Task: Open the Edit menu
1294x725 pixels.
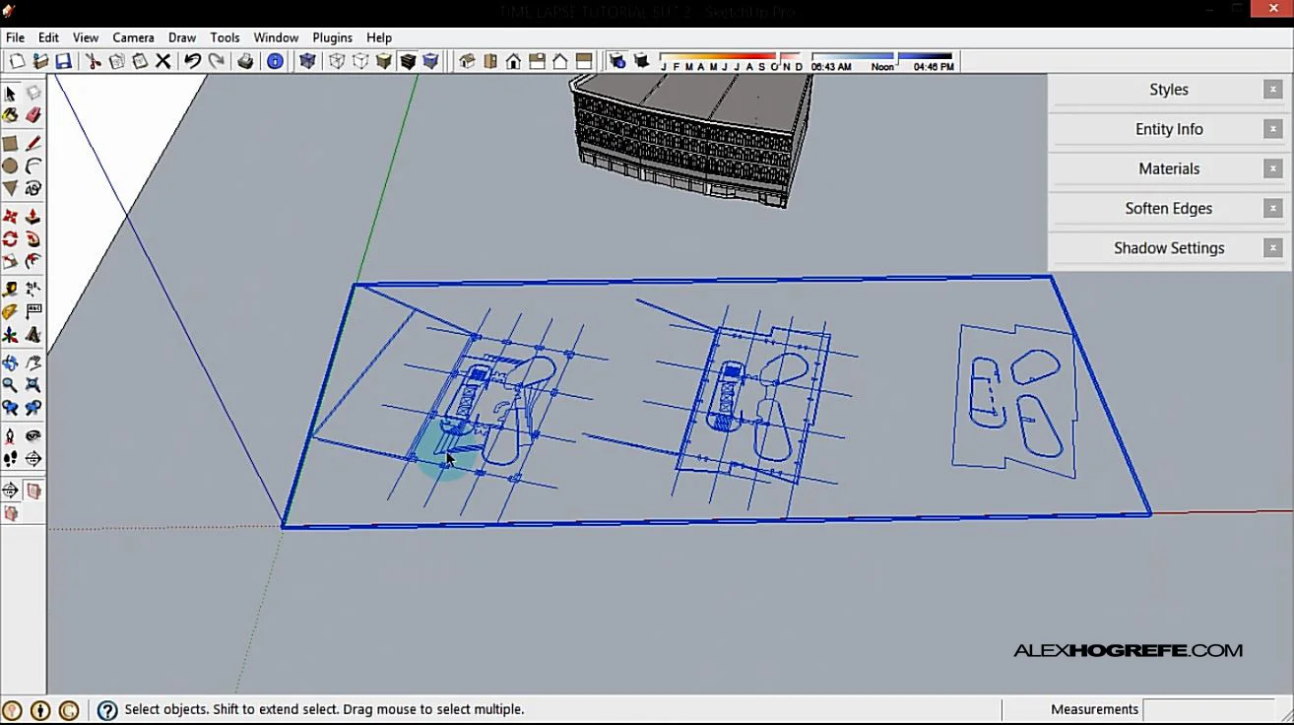Action: click(48, 37)
